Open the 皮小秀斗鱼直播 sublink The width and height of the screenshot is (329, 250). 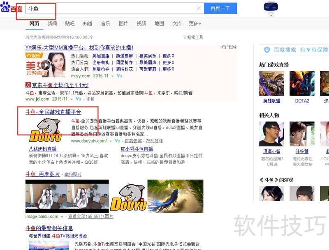(137, 149)
